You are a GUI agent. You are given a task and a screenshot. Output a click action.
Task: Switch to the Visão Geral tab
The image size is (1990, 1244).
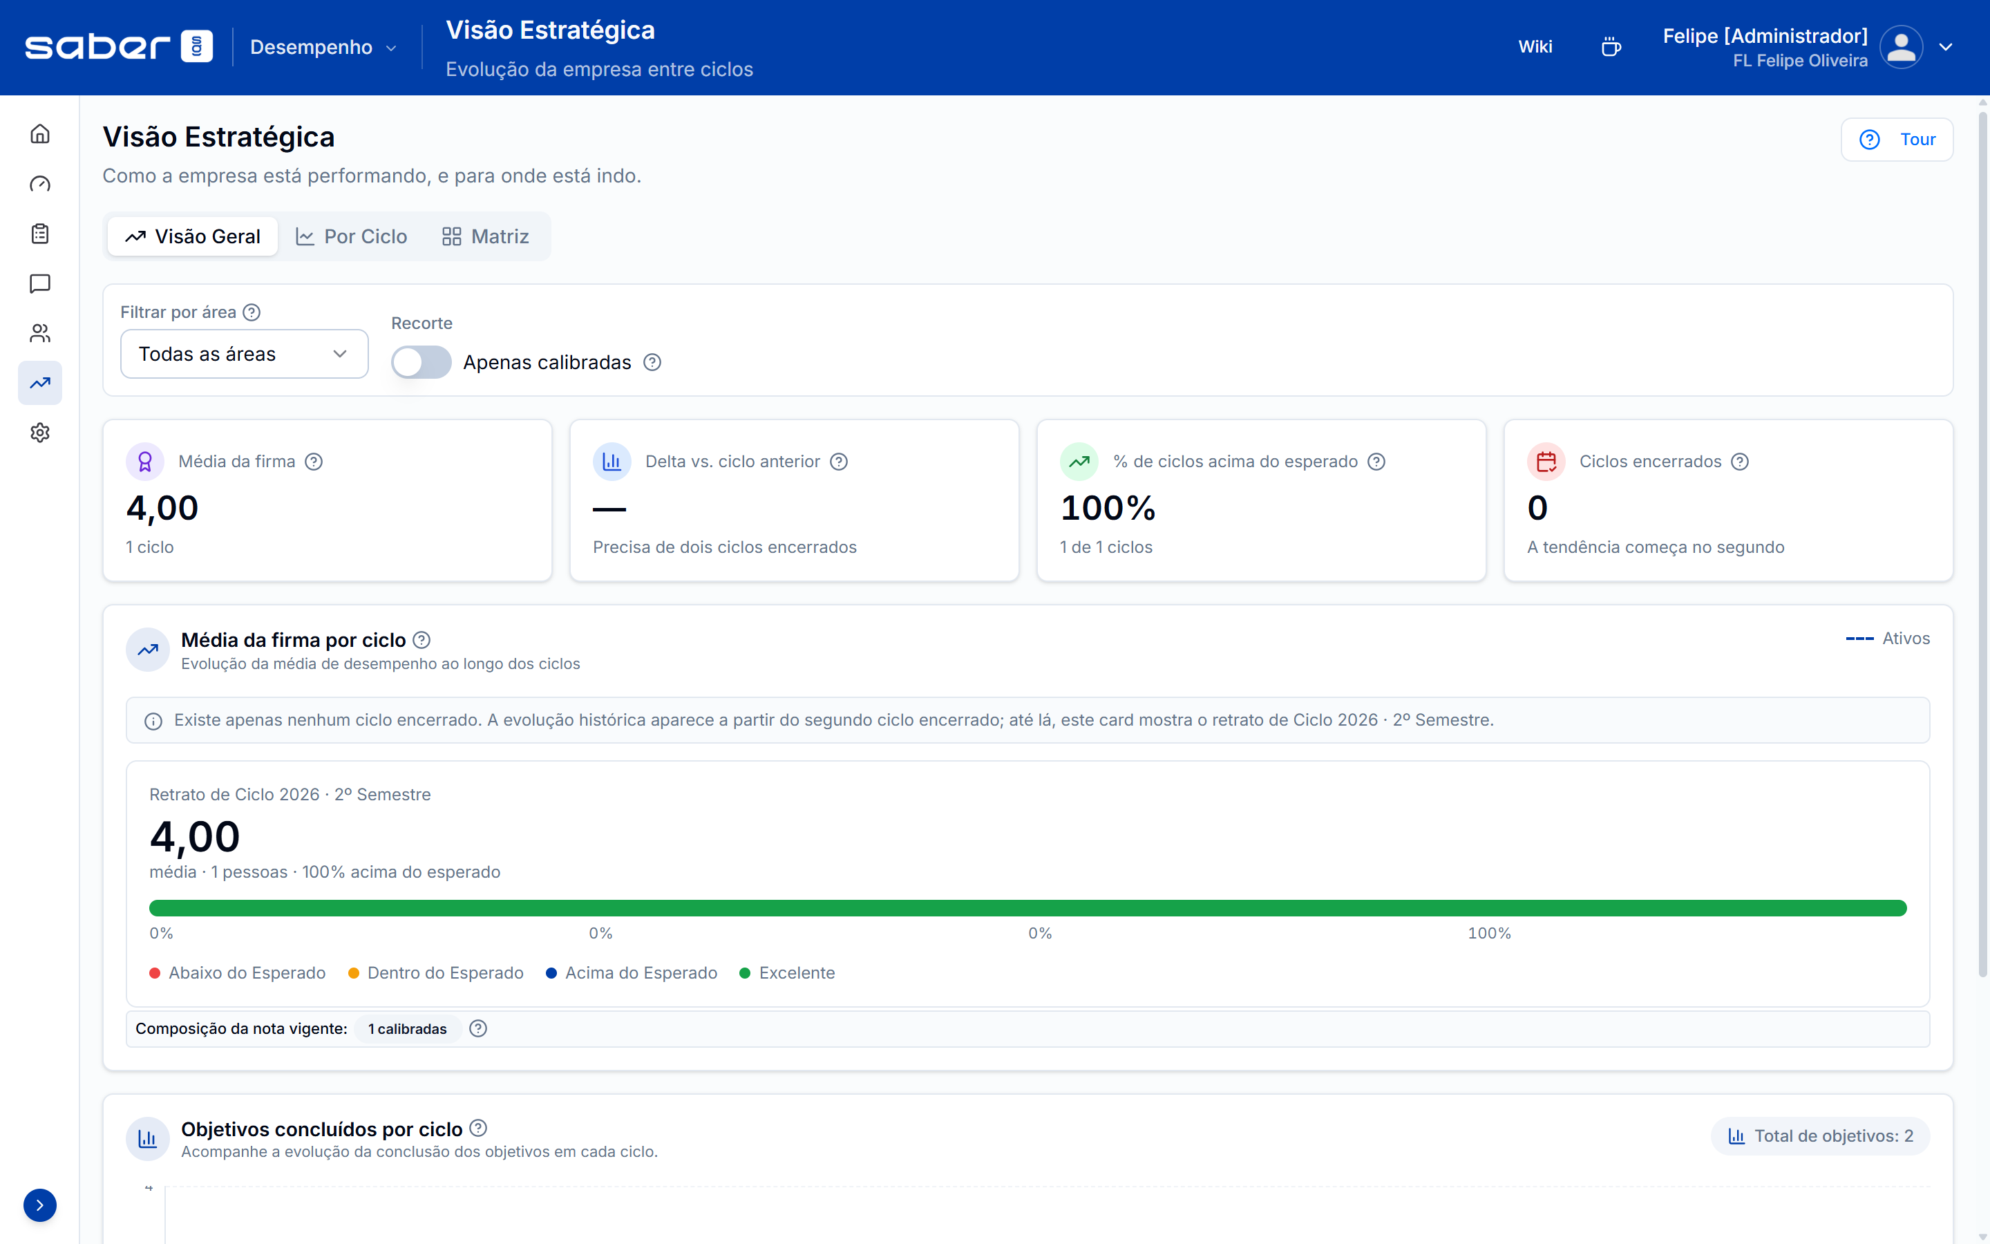[x=192, y=237]
